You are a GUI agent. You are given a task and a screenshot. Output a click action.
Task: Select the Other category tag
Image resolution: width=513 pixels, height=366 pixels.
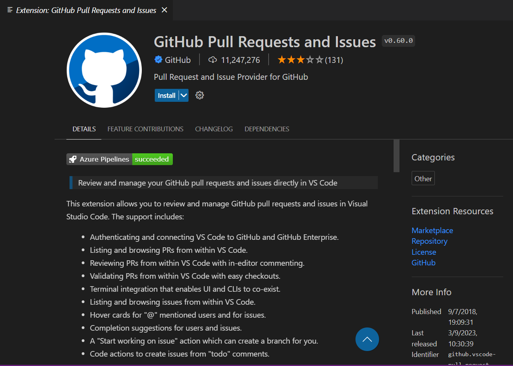423,178
